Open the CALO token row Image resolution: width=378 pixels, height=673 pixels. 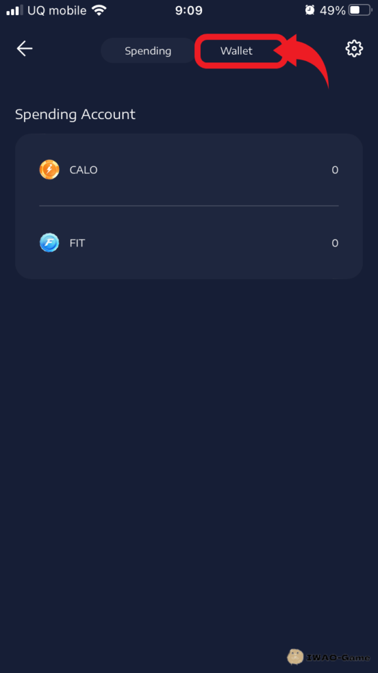189,170
